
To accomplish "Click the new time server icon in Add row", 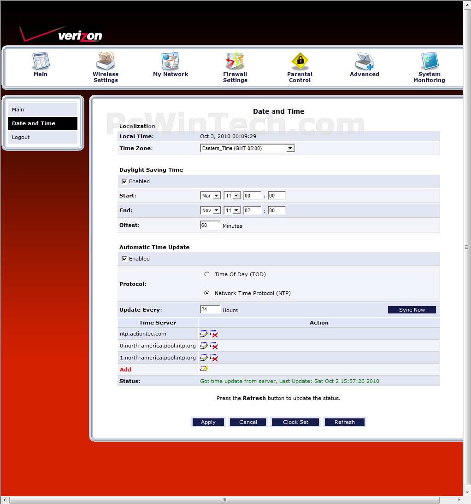I will [204, 368].
